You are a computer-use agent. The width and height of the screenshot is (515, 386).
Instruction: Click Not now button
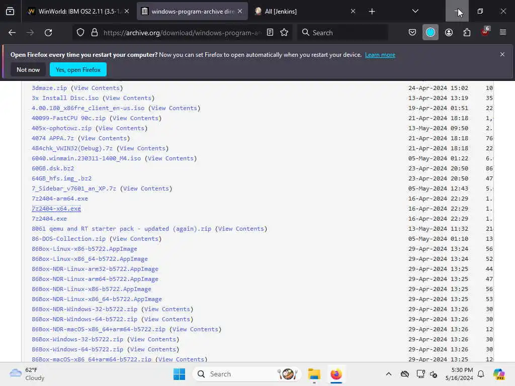28,69
